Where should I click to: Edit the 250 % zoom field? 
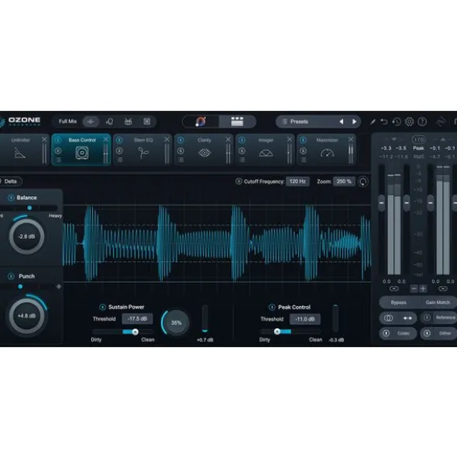[x=344, y=181]
